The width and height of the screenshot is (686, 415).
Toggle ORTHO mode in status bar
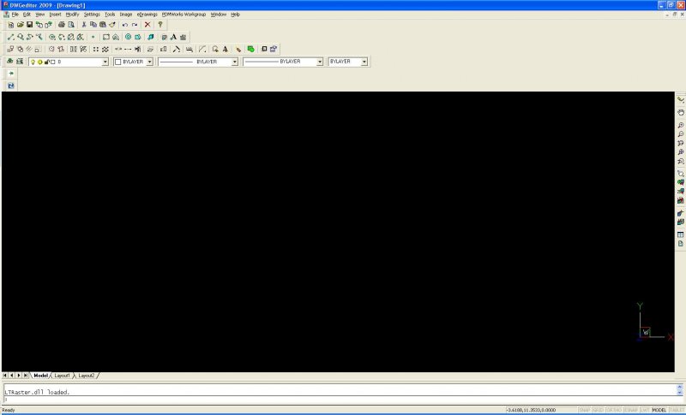(614, 410)
